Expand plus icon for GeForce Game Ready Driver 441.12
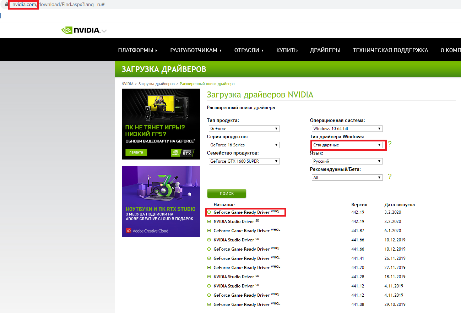461x313 pixels. pos(209,295)
